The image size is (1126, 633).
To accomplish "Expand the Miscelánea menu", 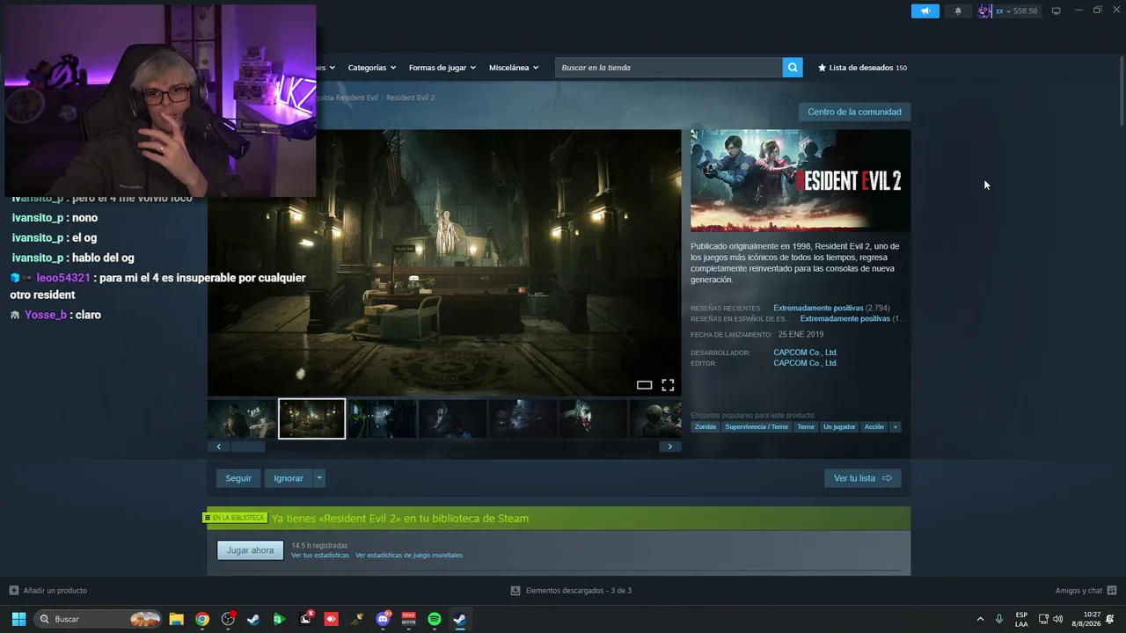I will coord(514,68).
